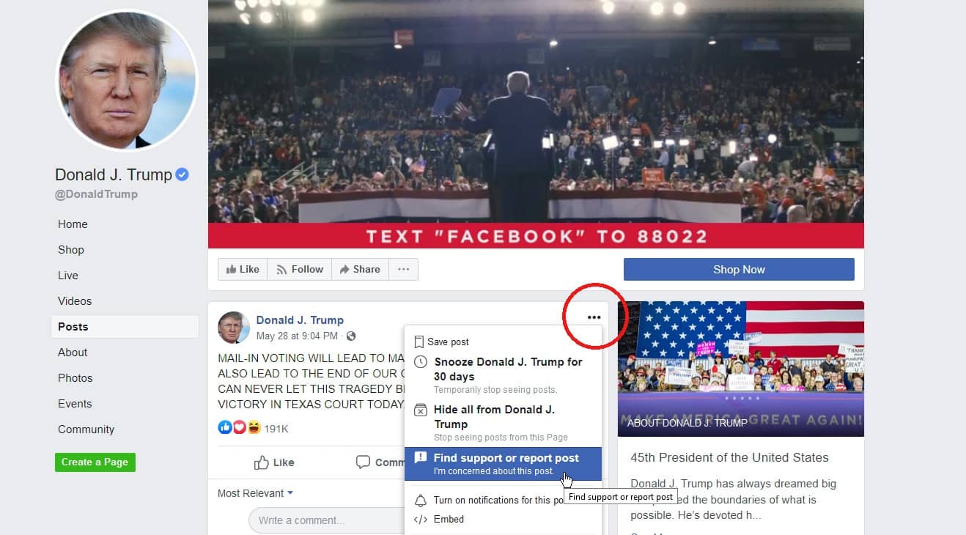Click the Shop Now button
This screenshot has width=966, height=535.
pyautogui.click(x=739, y=269)
